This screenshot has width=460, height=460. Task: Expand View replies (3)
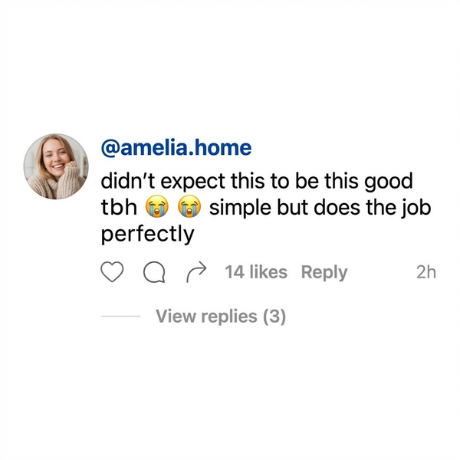(221, 316)
